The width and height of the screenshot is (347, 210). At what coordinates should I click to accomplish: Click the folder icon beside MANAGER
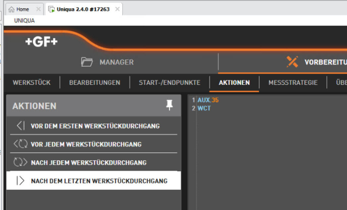[x=87, y=62]
